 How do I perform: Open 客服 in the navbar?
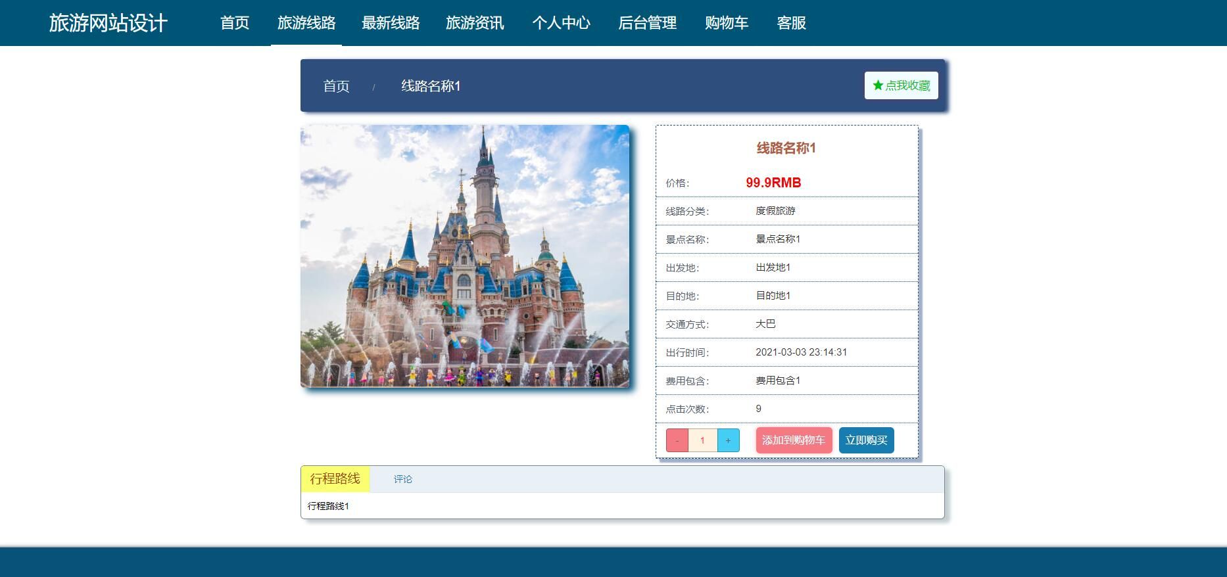[x=791, y=23]
